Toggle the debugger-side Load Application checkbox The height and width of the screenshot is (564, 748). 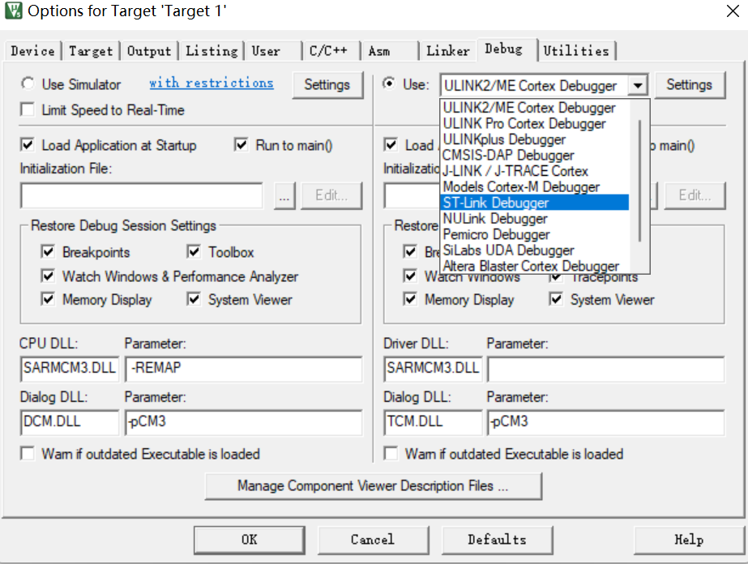(391, 144)
